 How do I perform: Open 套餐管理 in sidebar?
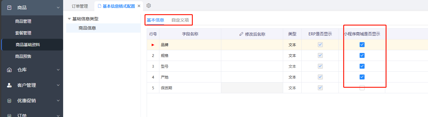23,33
